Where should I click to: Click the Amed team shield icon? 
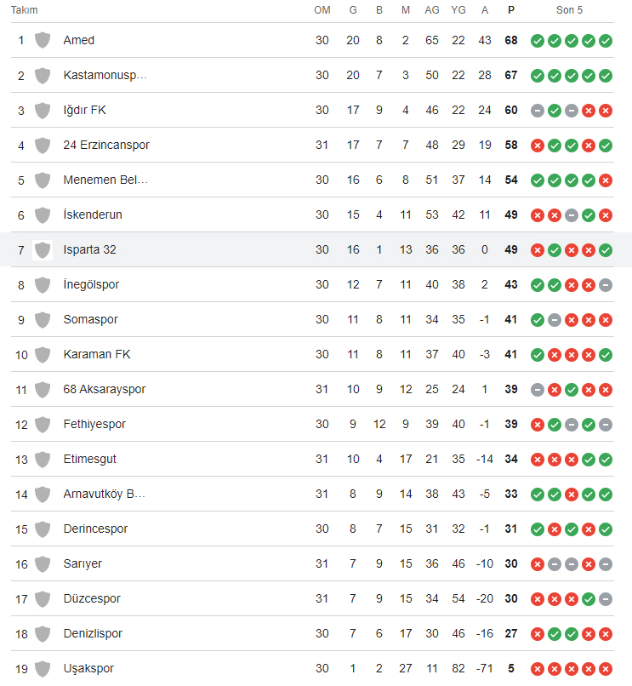[x=43, y=40]
